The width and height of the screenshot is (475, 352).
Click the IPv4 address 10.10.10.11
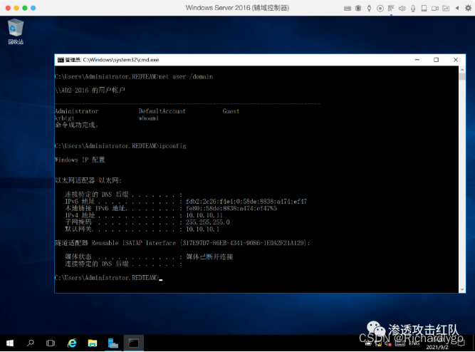pos(204,215)
